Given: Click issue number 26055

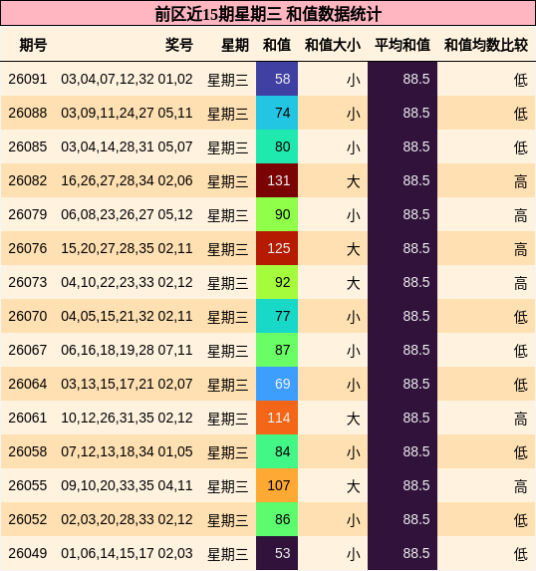Looking at the screenshot, I should click(28, 485).
